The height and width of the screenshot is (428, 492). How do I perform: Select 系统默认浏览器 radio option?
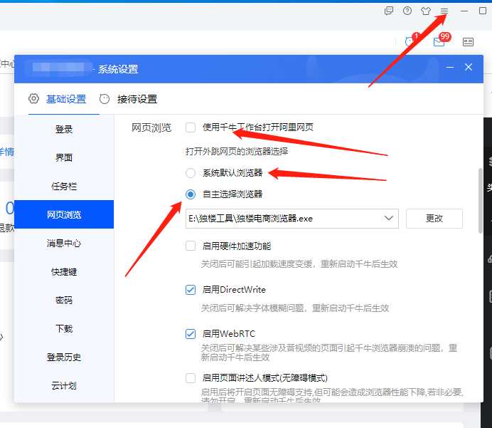click(x=191, y=172)
